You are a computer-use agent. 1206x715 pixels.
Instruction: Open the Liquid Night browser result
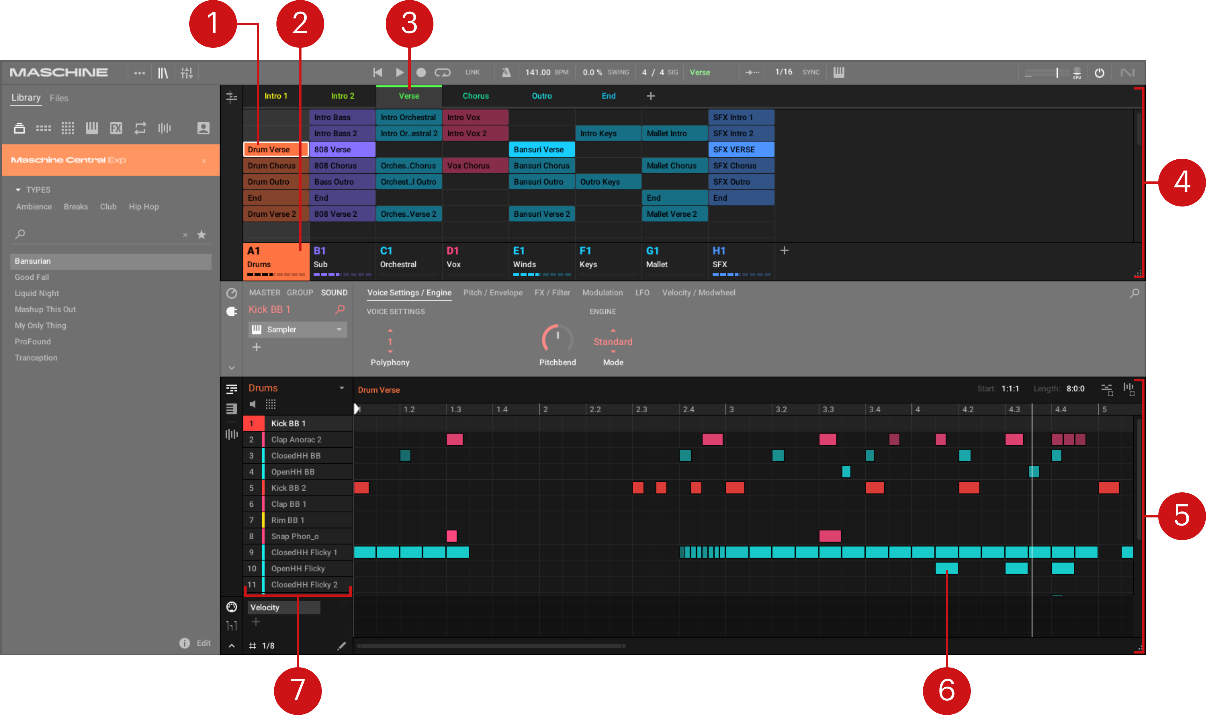[37, 293]
